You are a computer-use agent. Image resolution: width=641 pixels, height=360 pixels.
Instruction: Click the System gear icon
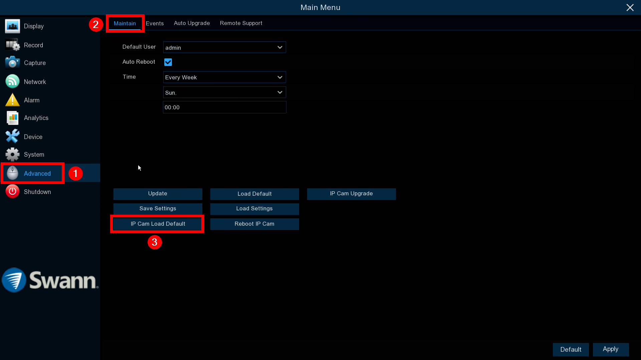[x=12, y=154]
